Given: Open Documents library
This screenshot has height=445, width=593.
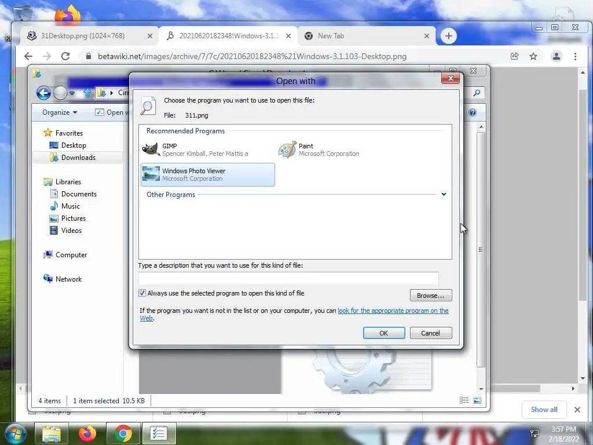Looking at the screenshot, I should pos(74,194).
